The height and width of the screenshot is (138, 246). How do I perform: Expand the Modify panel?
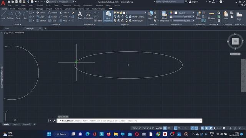(x=55, y=25)
